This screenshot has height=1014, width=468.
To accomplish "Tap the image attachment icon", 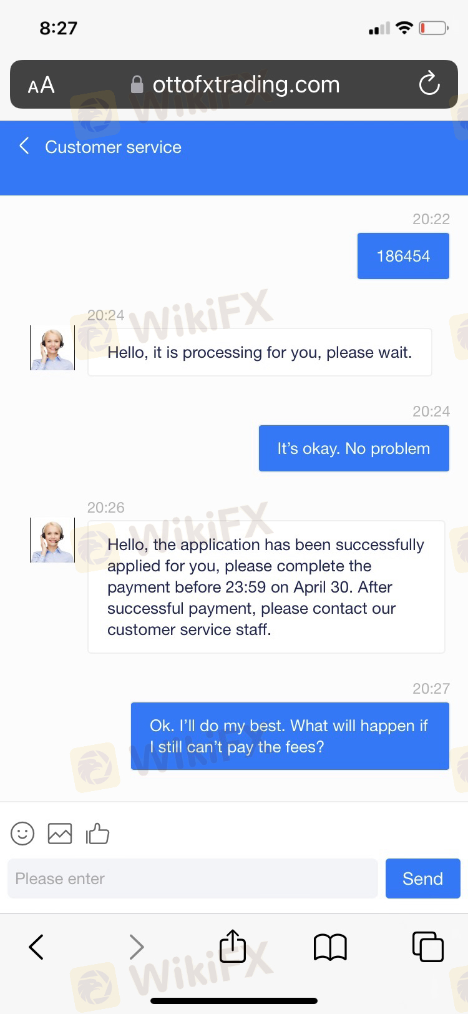I will coord(60,834).
